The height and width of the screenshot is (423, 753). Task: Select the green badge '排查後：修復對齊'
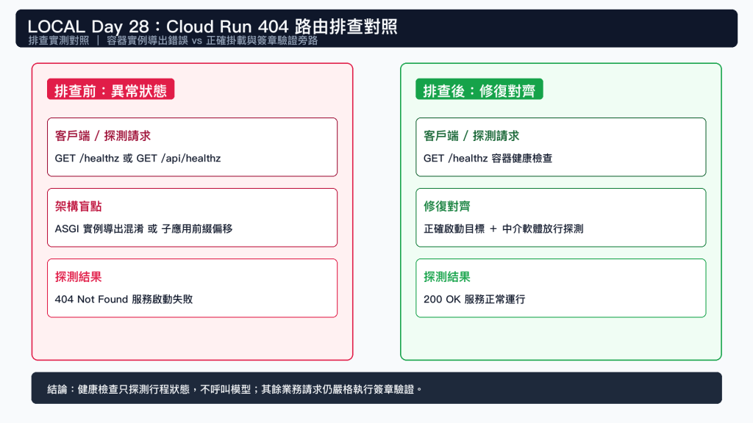tap(479, 90)
